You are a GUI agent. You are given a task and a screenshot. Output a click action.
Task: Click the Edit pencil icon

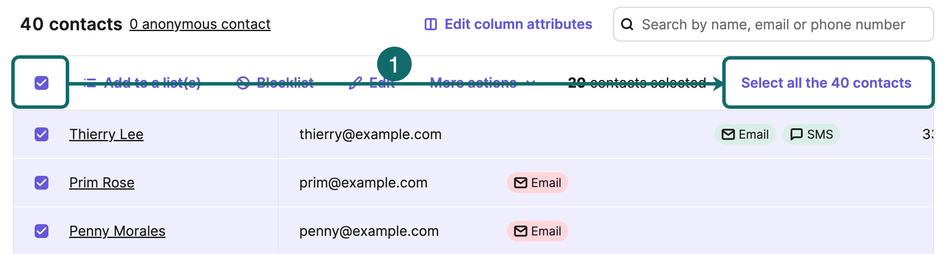[355, 83]
